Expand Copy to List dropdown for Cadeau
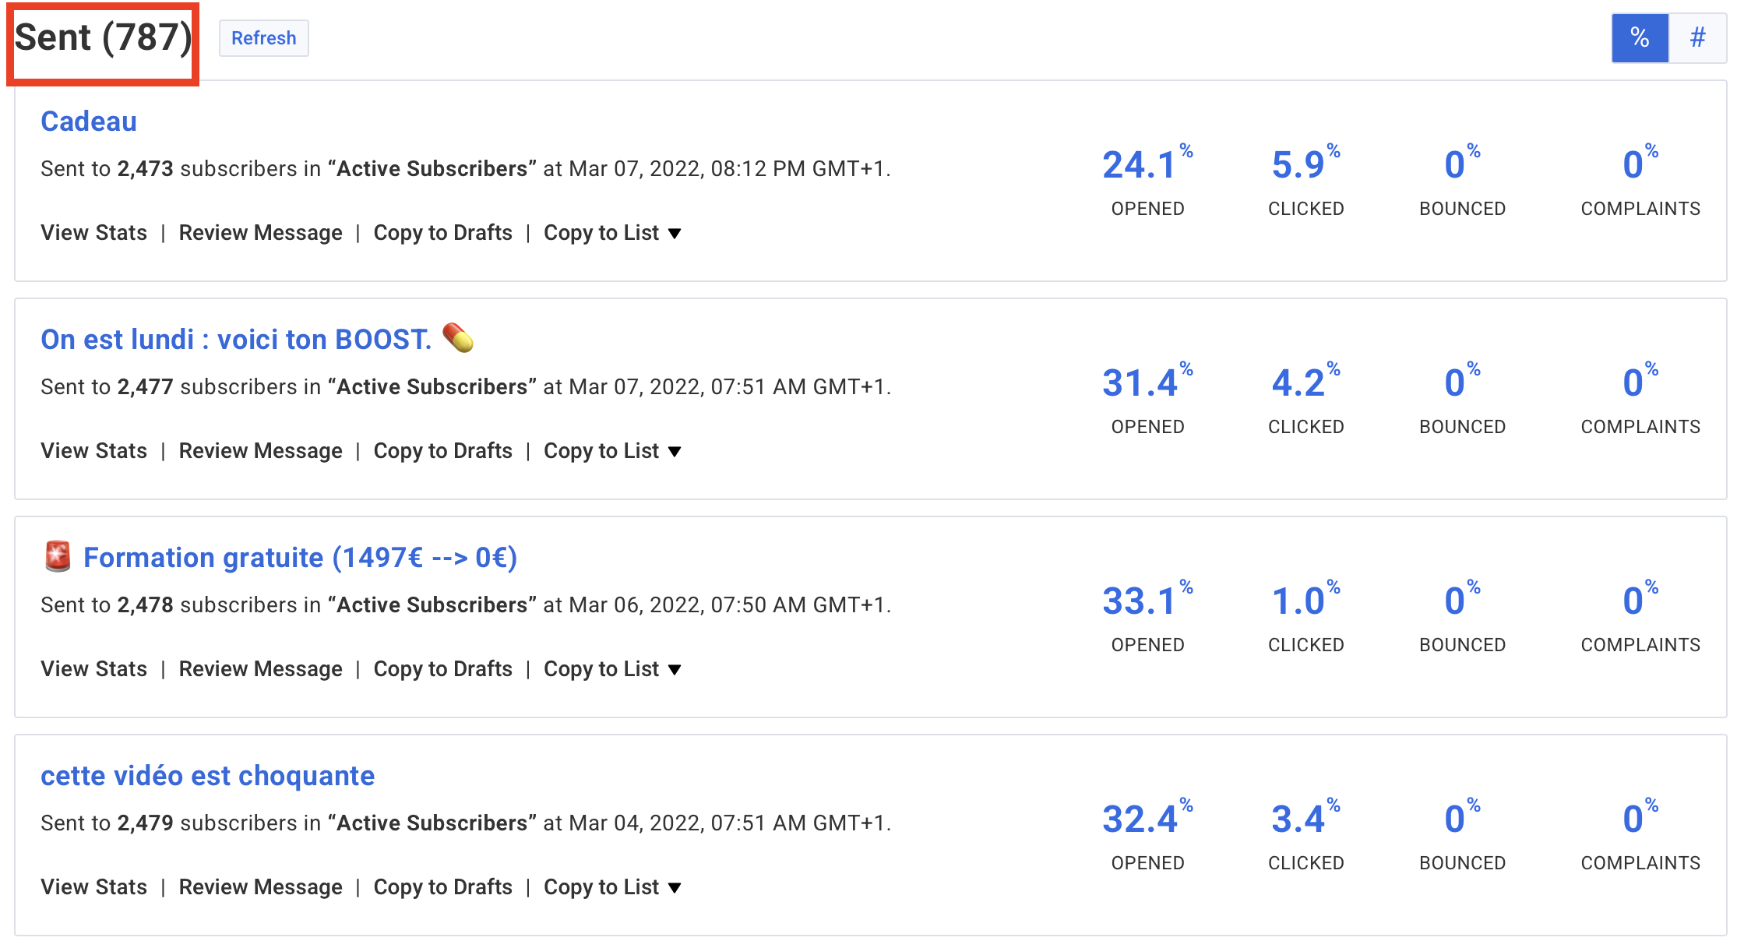Image resolution: width=1737 pixels, height=941 pixels. click(612, 233)
